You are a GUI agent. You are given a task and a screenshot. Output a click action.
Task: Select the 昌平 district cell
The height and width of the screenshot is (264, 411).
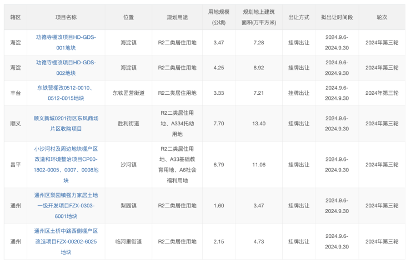pyautogui.click(x=16, y=165)
